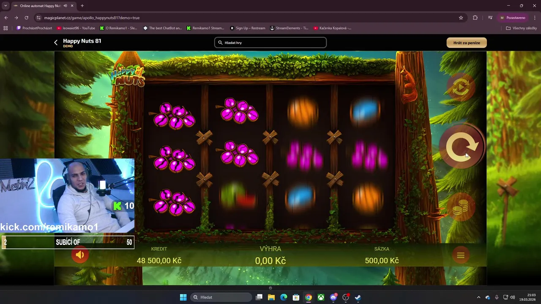Open the bet coins button
This screenshot has height=304, width=541.
(461, 206)
